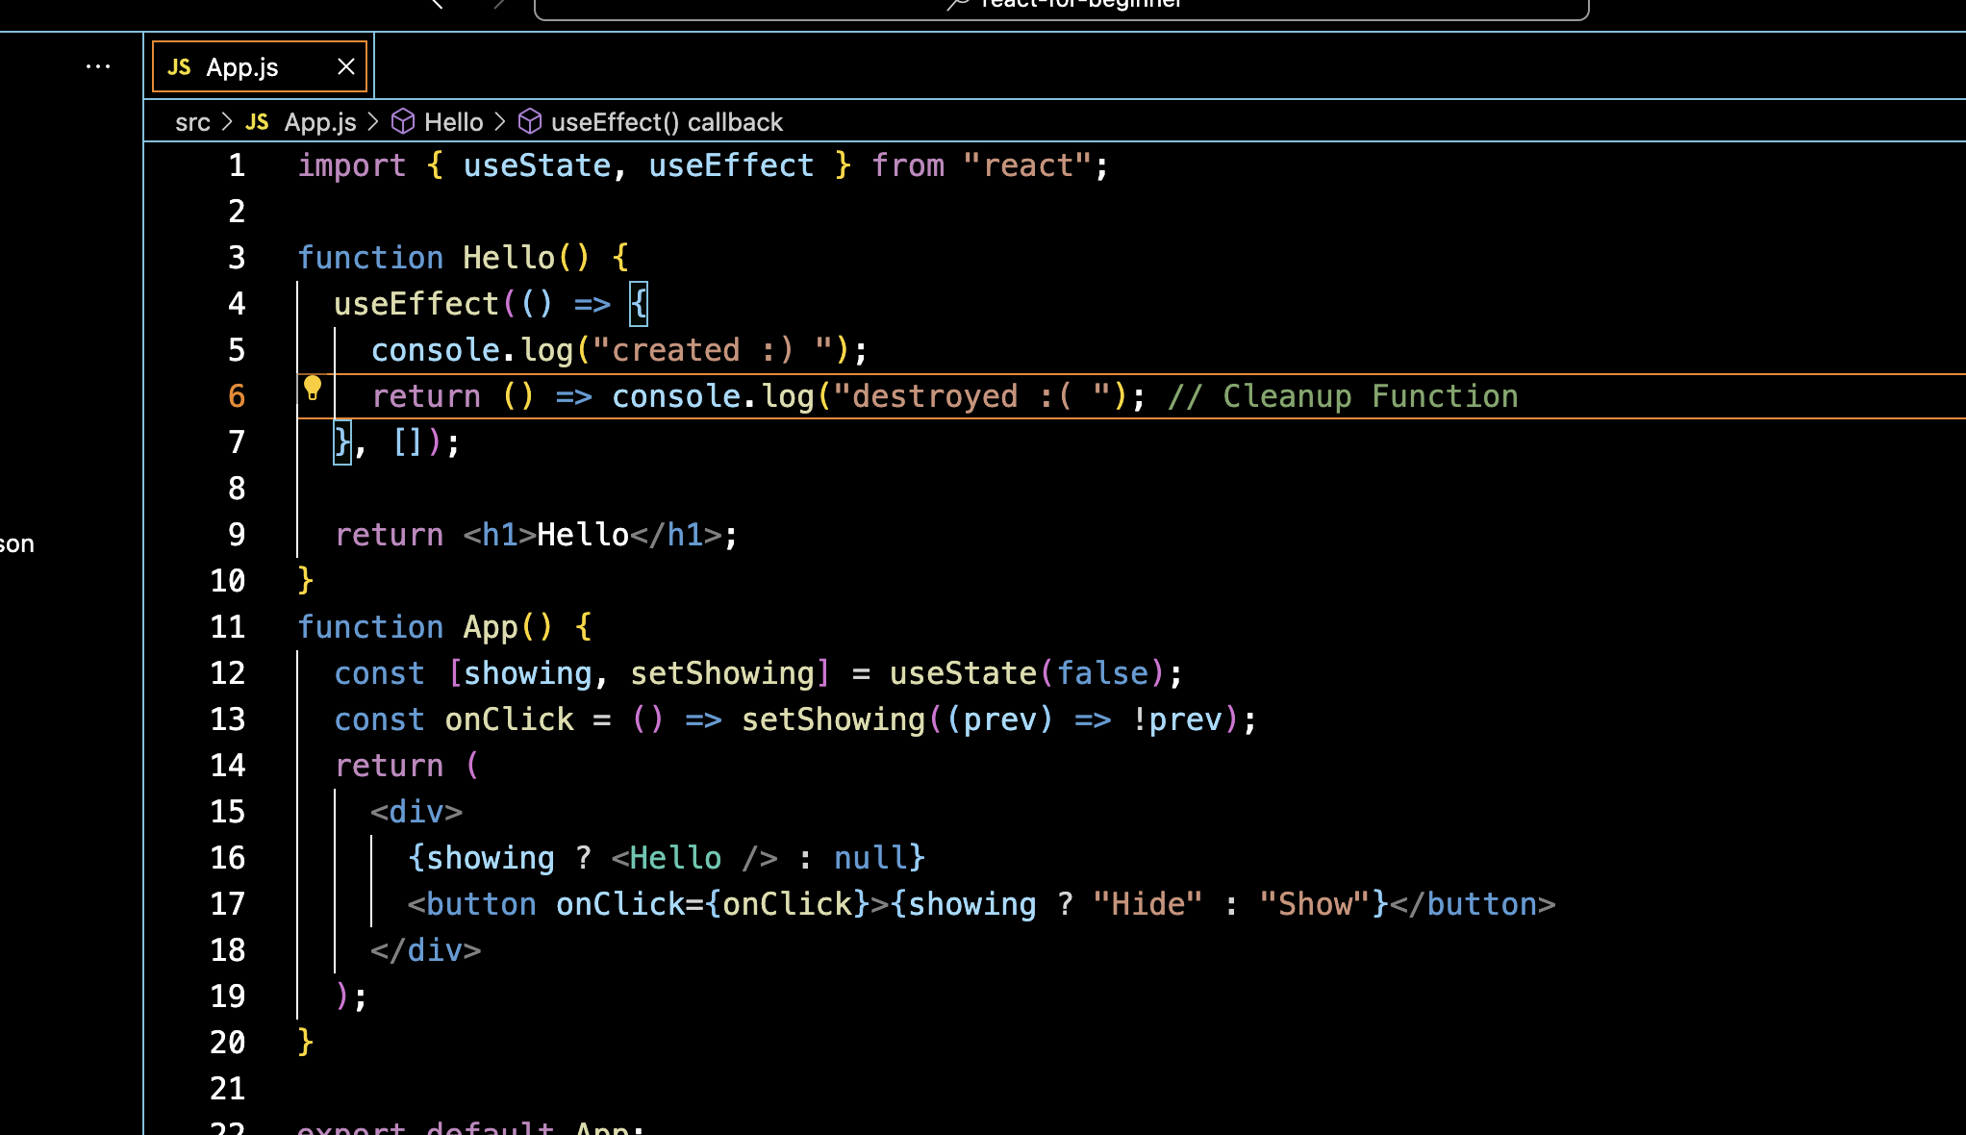This screenshot has width=1966, height=1135.
Task: Click the JS file icon in App.js tab
Action: pos(179,67)
